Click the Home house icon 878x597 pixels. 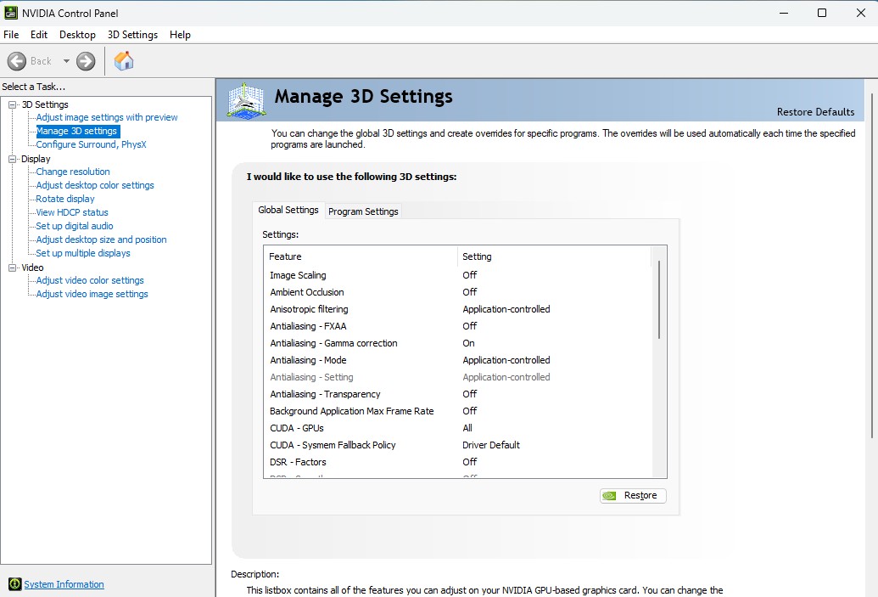[124, 60]
